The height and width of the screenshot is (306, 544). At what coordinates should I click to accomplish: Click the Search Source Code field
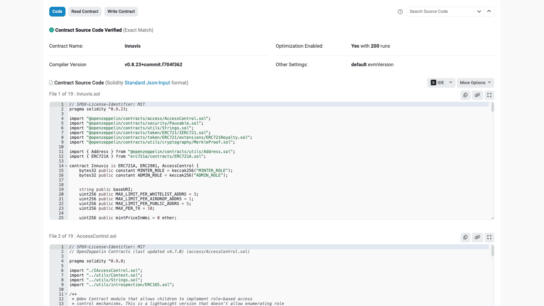(440, 12)
